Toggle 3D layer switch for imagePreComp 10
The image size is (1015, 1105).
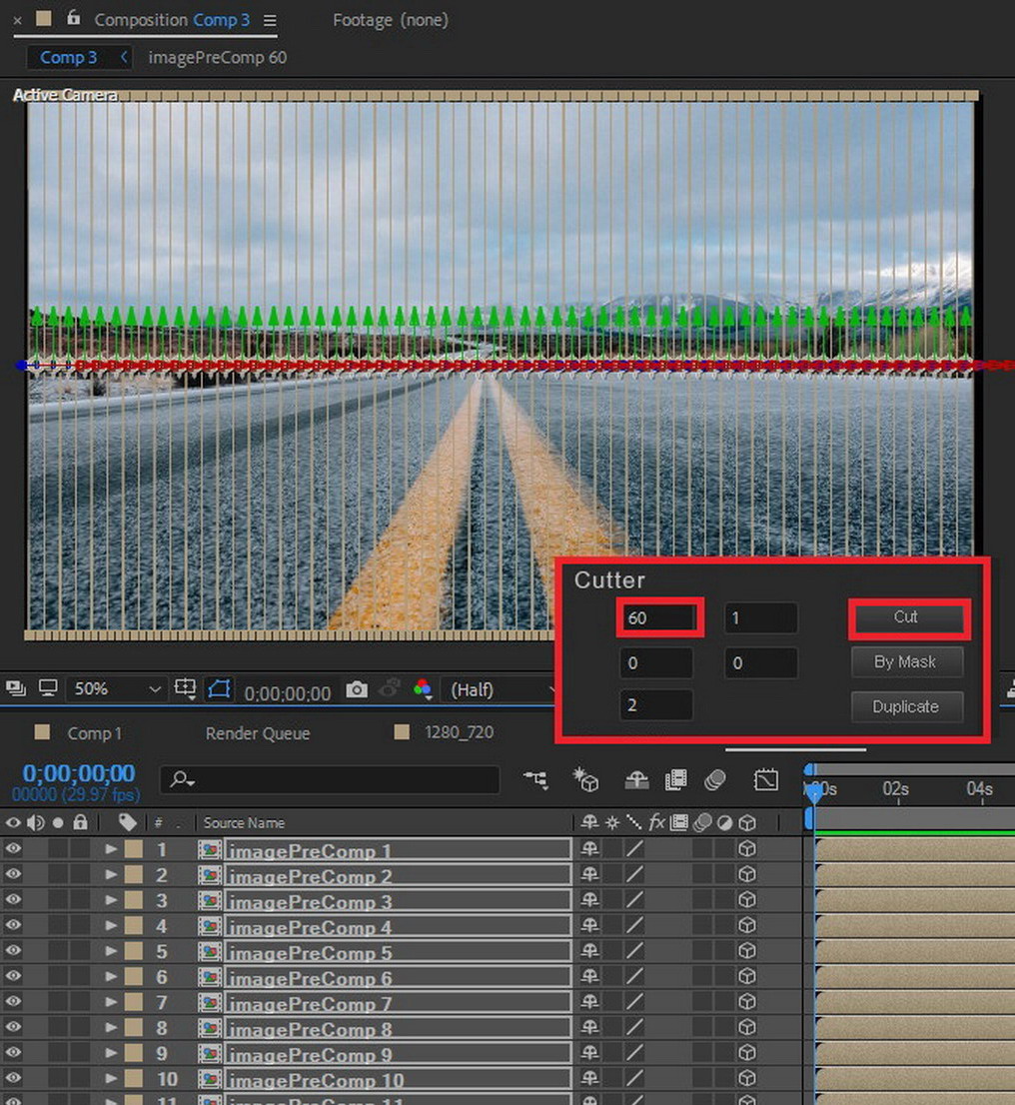(747, 1078)
